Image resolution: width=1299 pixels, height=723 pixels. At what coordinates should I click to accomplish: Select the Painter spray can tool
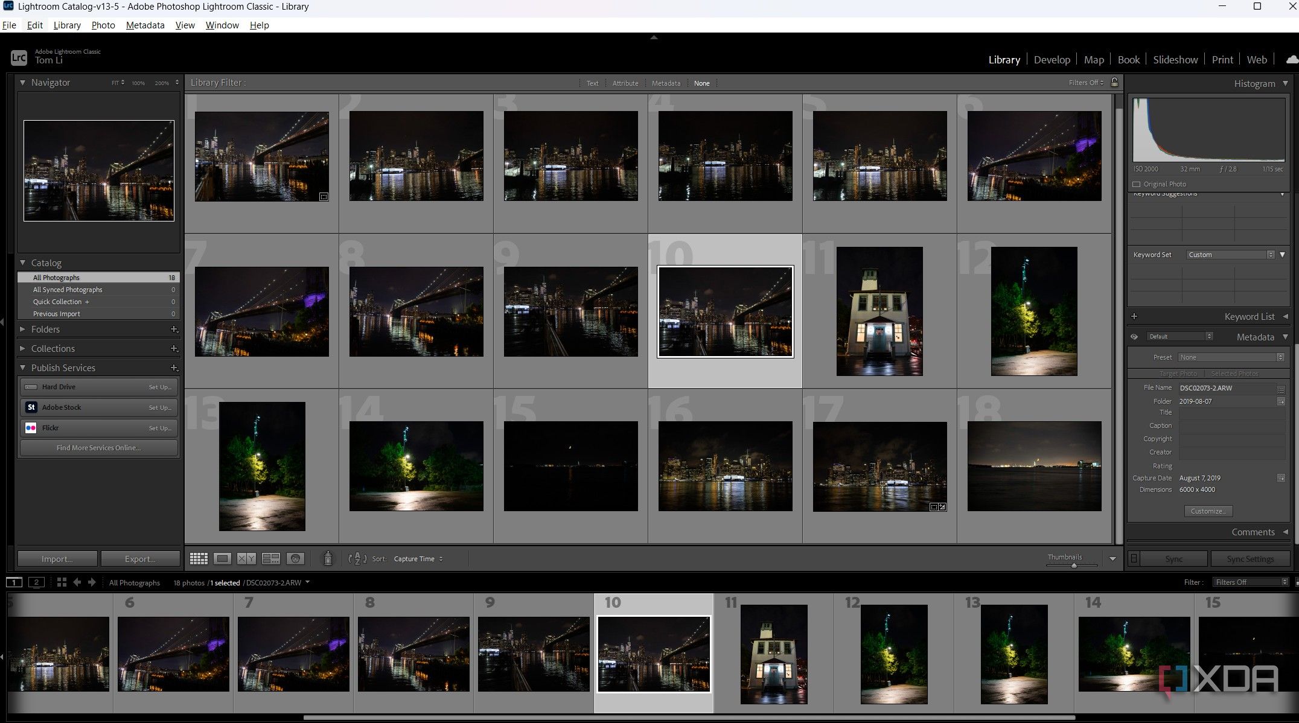click(x=328, y=559)
